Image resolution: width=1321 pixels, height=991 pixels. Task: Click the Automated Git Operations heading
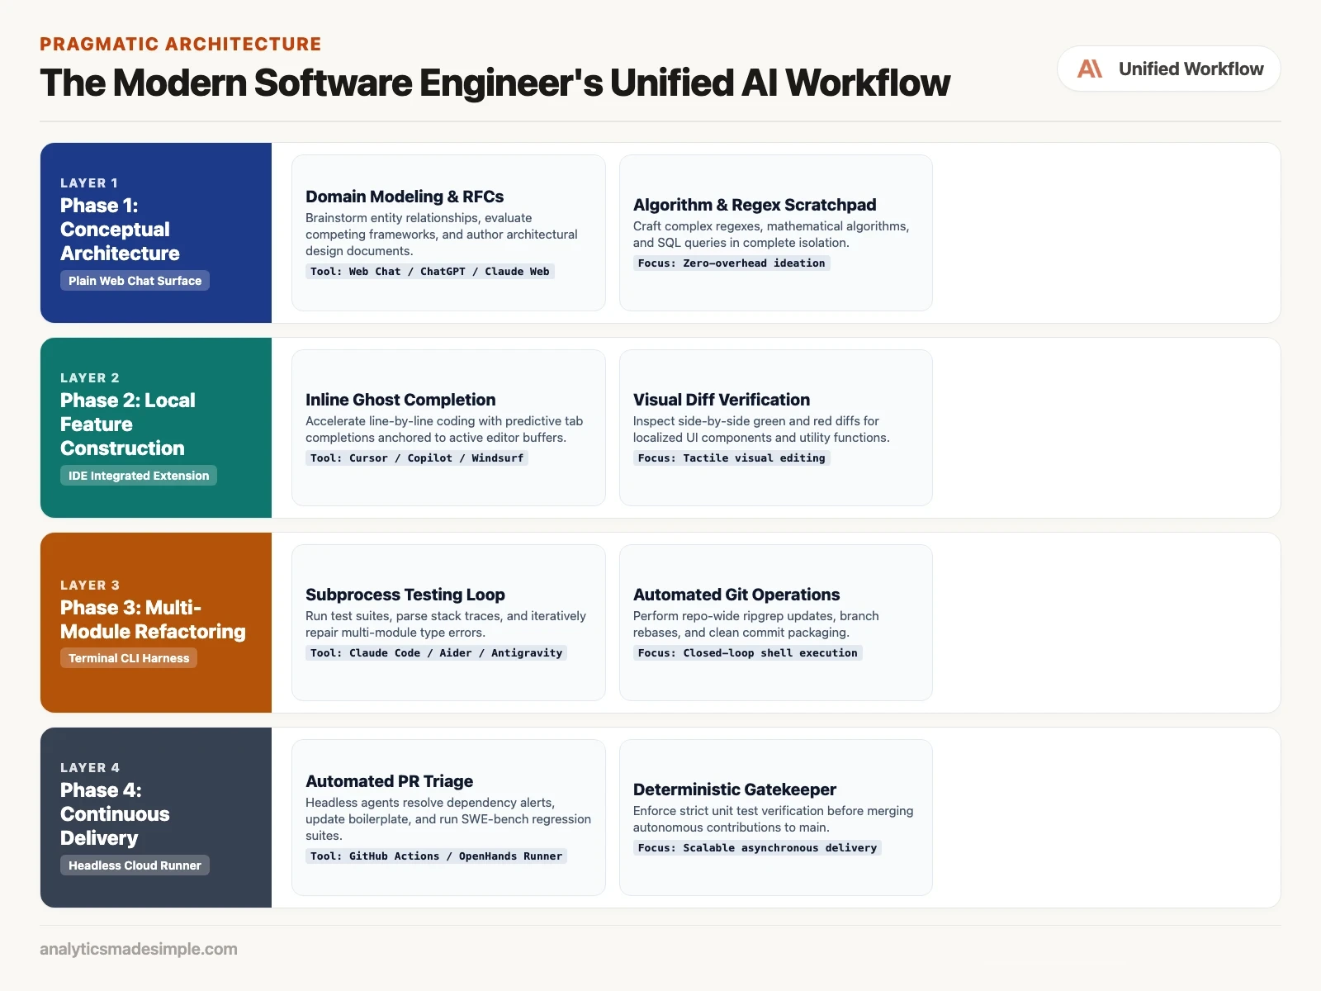736,595
